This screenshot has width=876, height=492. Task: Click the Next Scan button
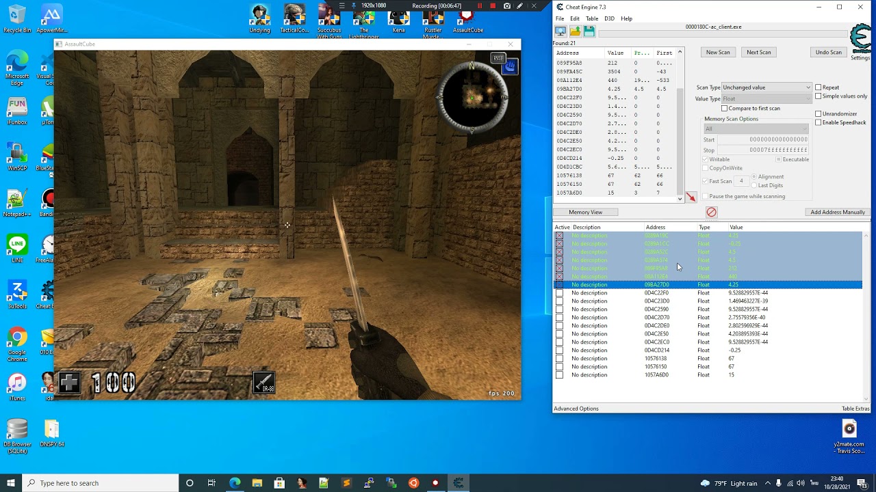pos(758,52)
